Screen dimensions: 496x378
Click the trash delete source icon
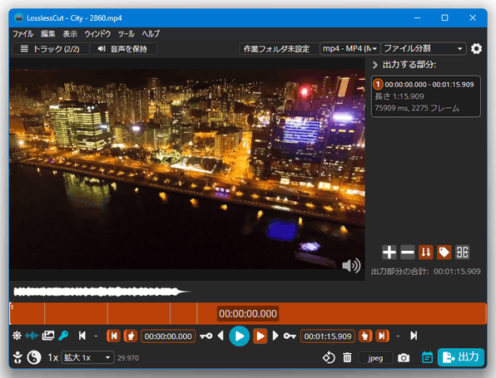[347, 358]
